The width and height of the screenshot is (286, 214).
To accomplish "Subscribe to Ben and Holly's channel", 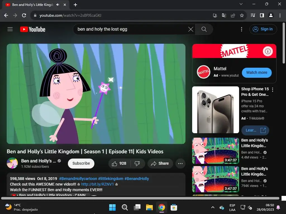I will tap(81, 163).
